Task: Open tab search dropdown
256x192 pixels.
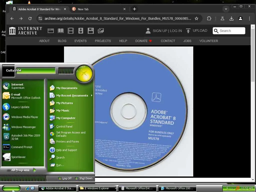Action: tap(226, 9)
